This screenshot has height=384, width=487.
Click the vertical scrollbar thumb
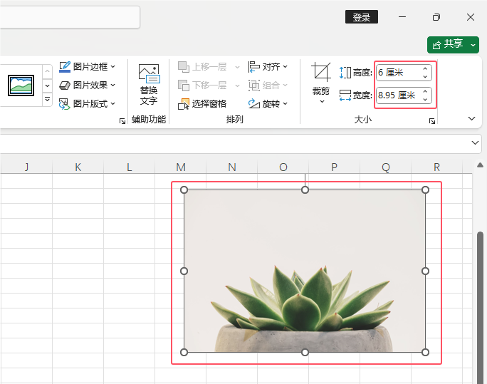[x=480, y=308]
